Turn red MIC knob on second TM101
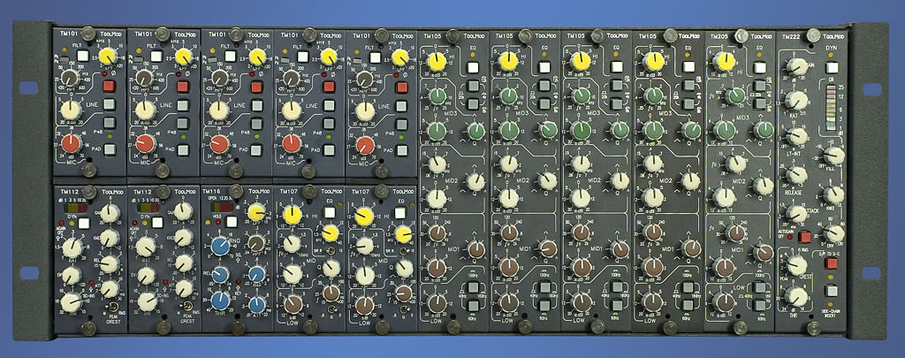905x358 pixels. click(146, 143)
